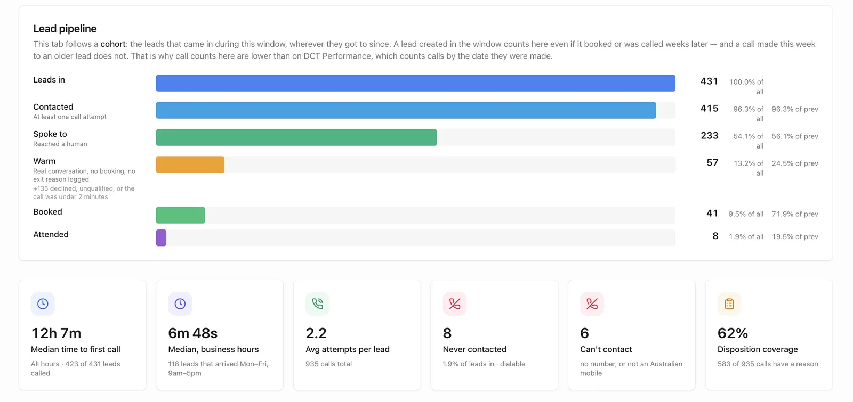This screenshot has width=853, height=402.
Task: Click the purple Attended funnel bar
Action: 161,237
